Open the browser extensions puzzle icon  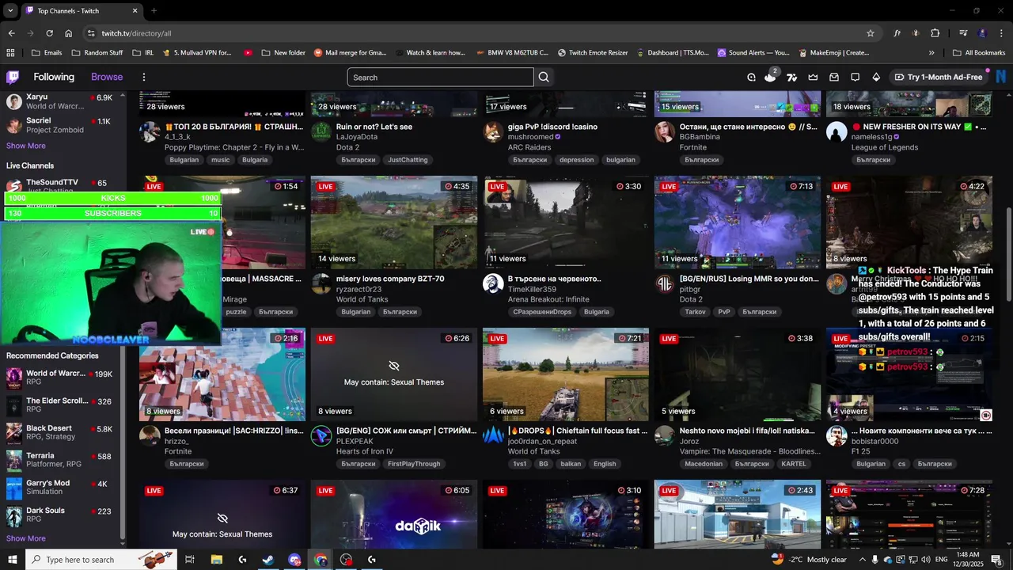[935, 33]
